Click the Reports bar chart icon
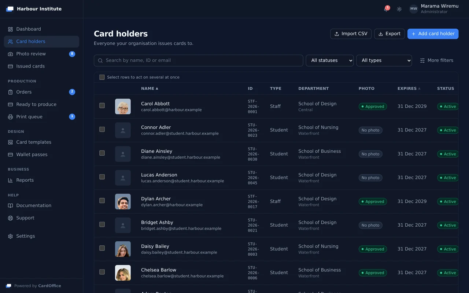This screenshot has height=293, width=469. point(10,180)
